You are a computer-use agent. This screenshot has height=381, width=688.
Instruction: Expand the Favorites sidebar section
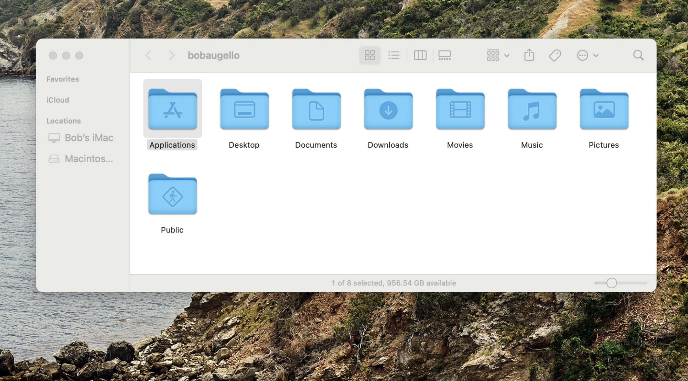click(x=63, y=79)
